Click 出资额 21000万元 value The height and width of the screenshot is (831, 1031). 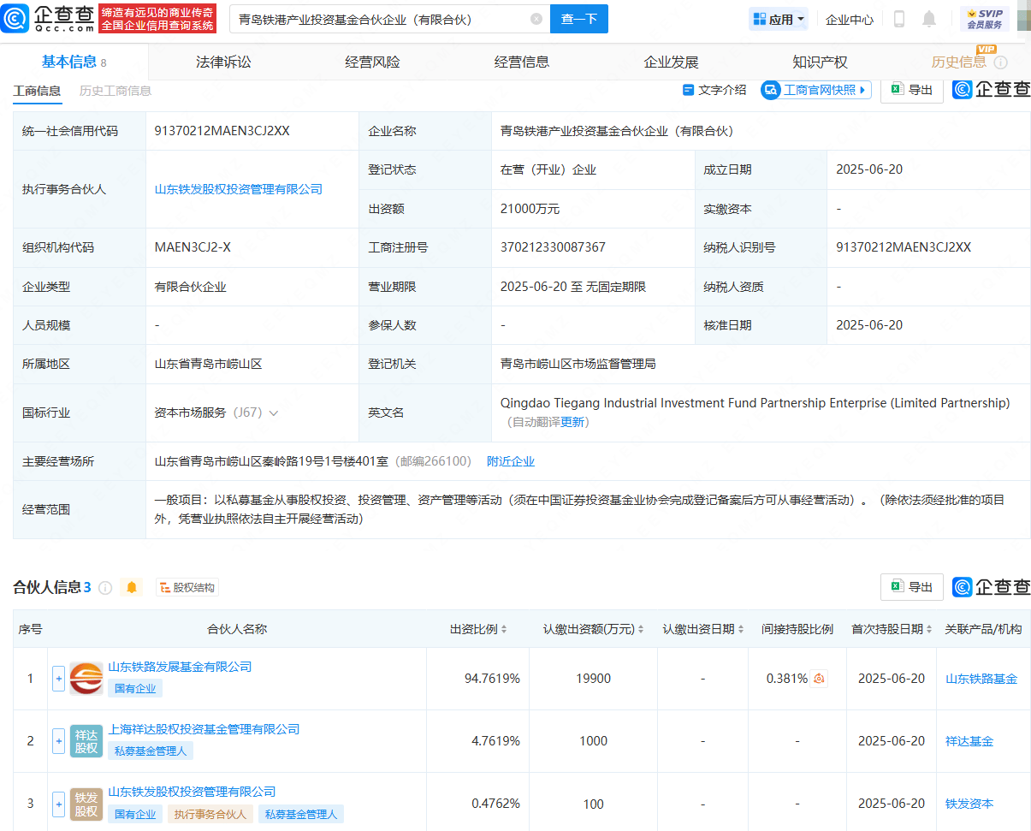(530, 209)
